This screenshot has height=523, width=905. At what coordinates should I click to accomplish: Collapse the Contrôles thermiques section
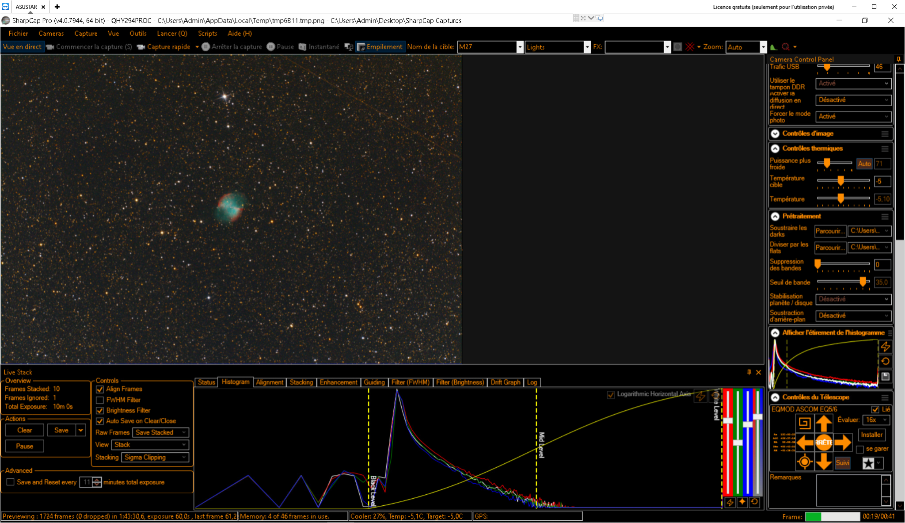click(x=775, y=149)
